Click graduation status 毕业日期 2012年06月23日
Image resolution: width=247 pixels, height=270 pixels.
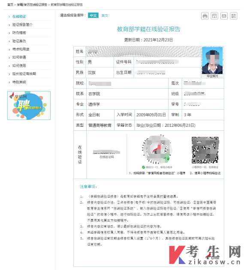(x=166, y=125)
